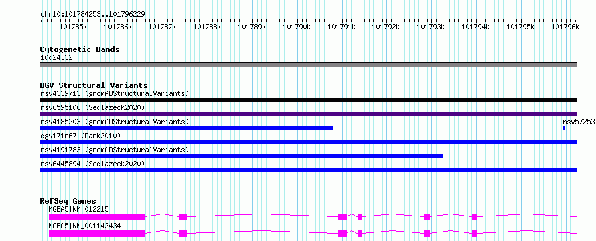Open variant nsv6445894 label
This screenshot has width=596, height=241.
pyautogui.click(x=92, y=164)
